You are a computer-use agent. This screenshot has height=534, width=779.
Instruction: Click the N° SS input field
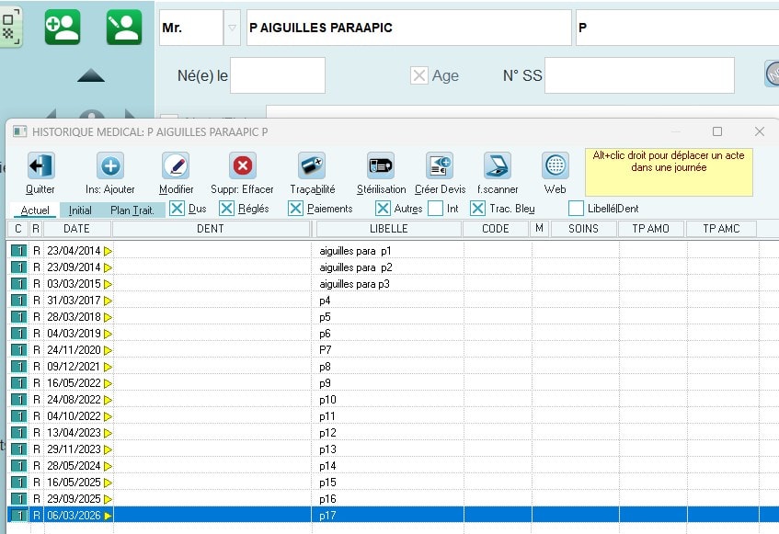click(639, 75)
